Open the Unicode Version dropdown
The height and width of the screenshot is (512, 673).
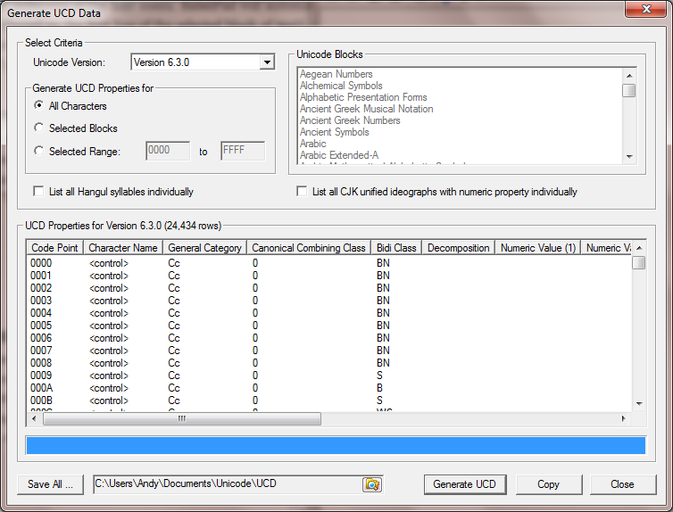[267, 62]
